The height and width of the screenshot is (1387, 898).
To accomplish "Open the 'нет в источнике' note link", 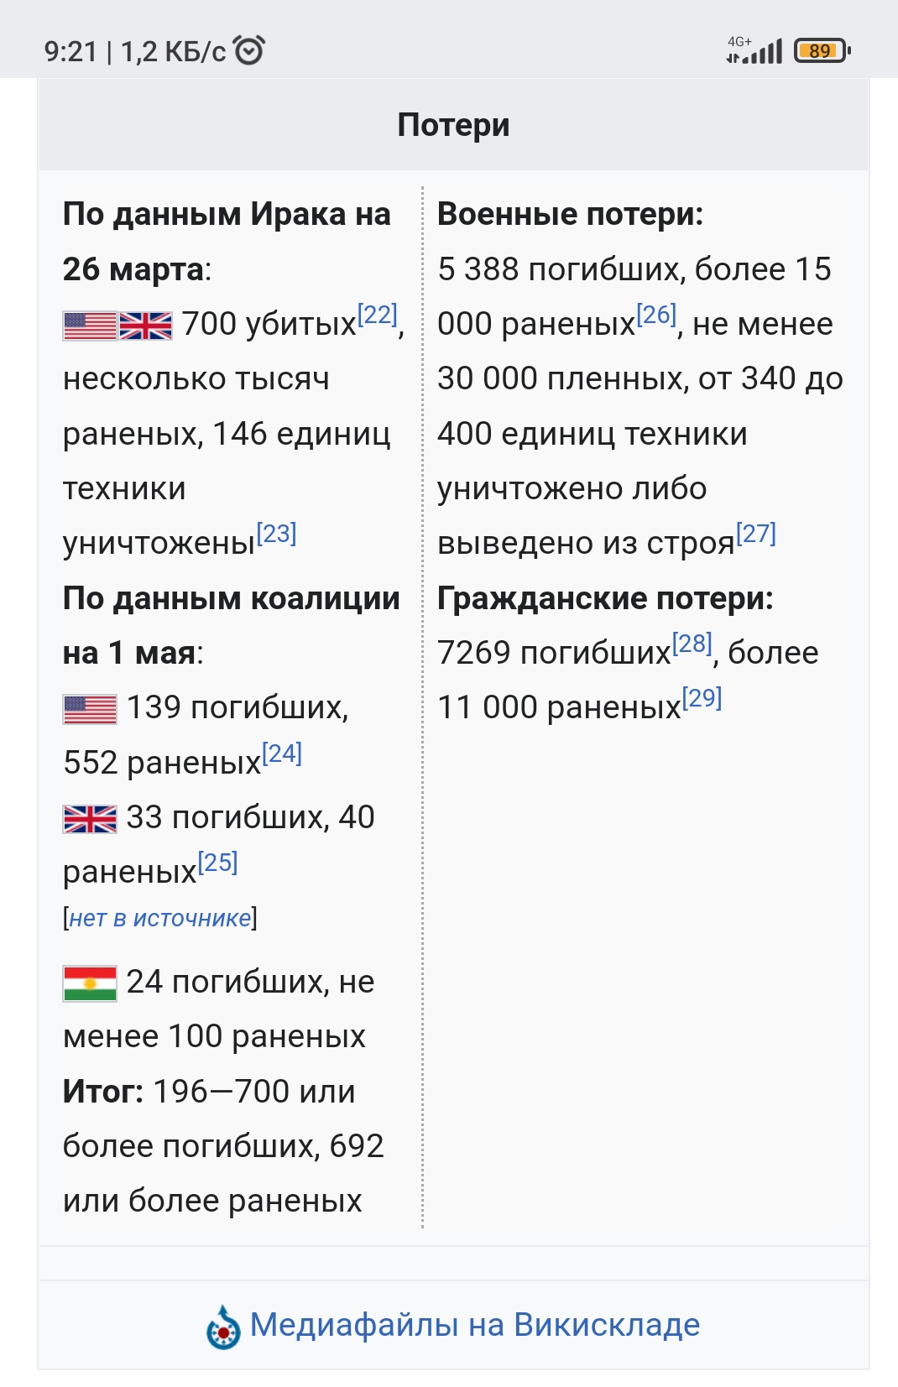I will pos(160,918).
